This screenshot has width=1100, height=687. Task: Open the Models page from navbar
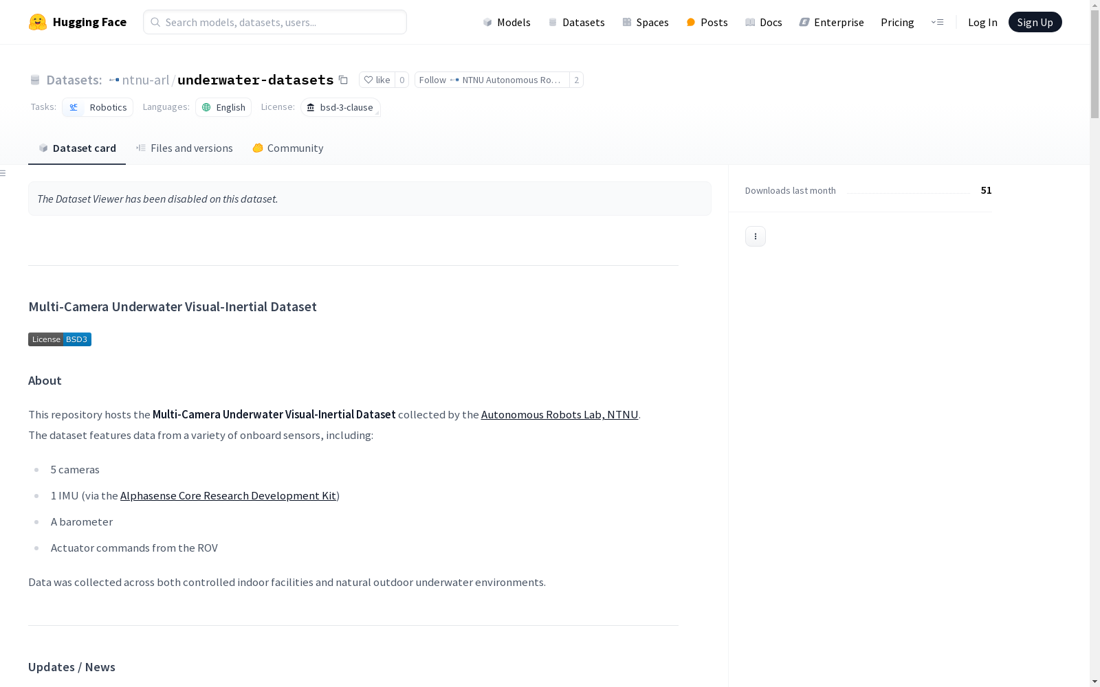pyautogui.click(x=507, y=22)
